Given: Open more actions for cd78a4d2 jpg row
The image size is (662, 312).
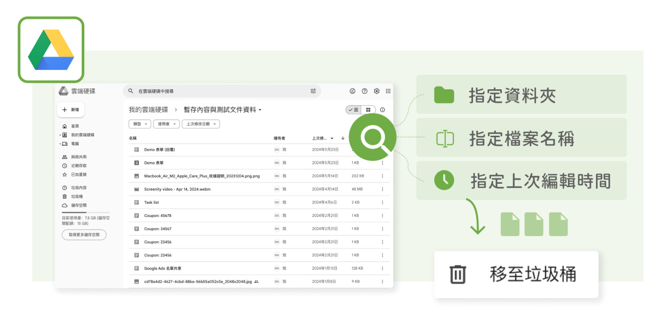Looking at the screenshot, I should coord(382,282).
